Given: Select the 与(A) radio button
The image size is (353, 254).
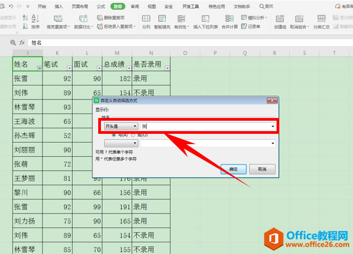Looking at the screenshot, I should coord(114,135).
